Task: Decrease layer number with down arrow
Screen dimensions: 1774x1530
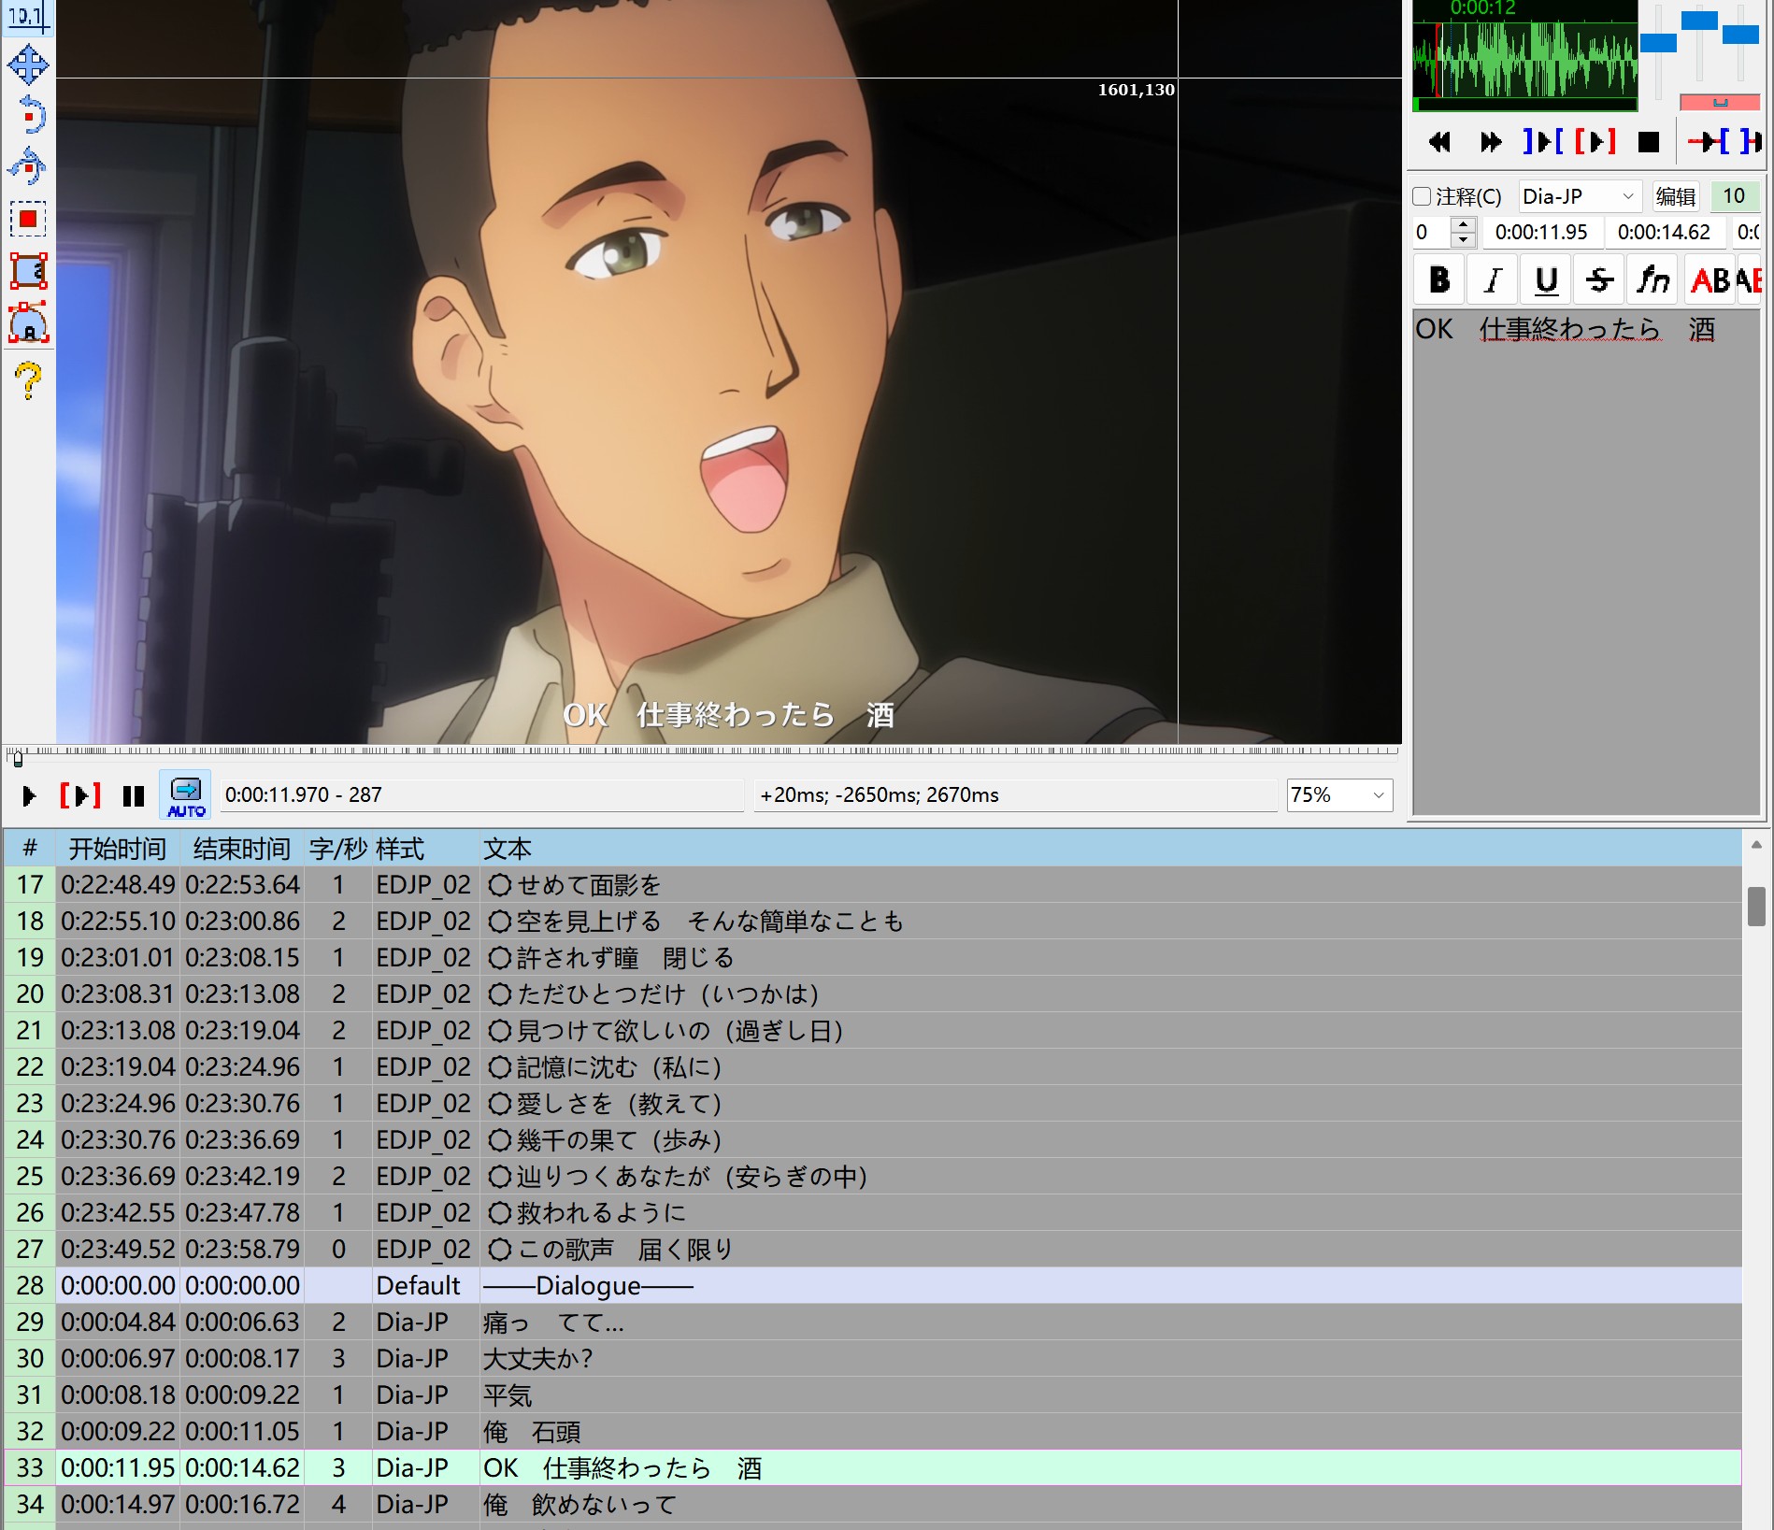Action: coord(1464,240)
